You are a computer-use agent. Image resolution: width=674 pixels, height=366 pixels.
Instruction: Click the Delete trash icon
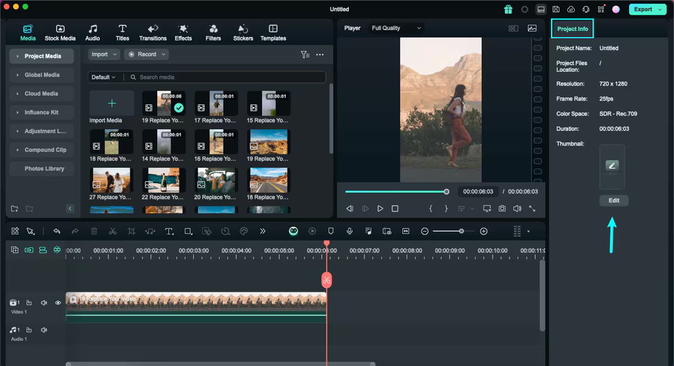pos(94,231)
